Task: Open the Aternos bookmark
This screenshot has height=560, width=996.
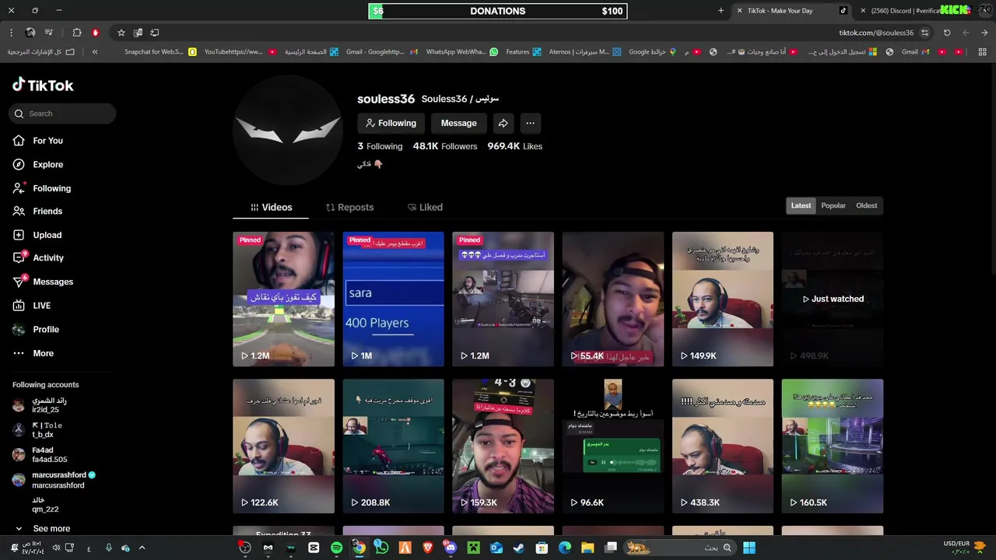Action: [x=585, y=52]
